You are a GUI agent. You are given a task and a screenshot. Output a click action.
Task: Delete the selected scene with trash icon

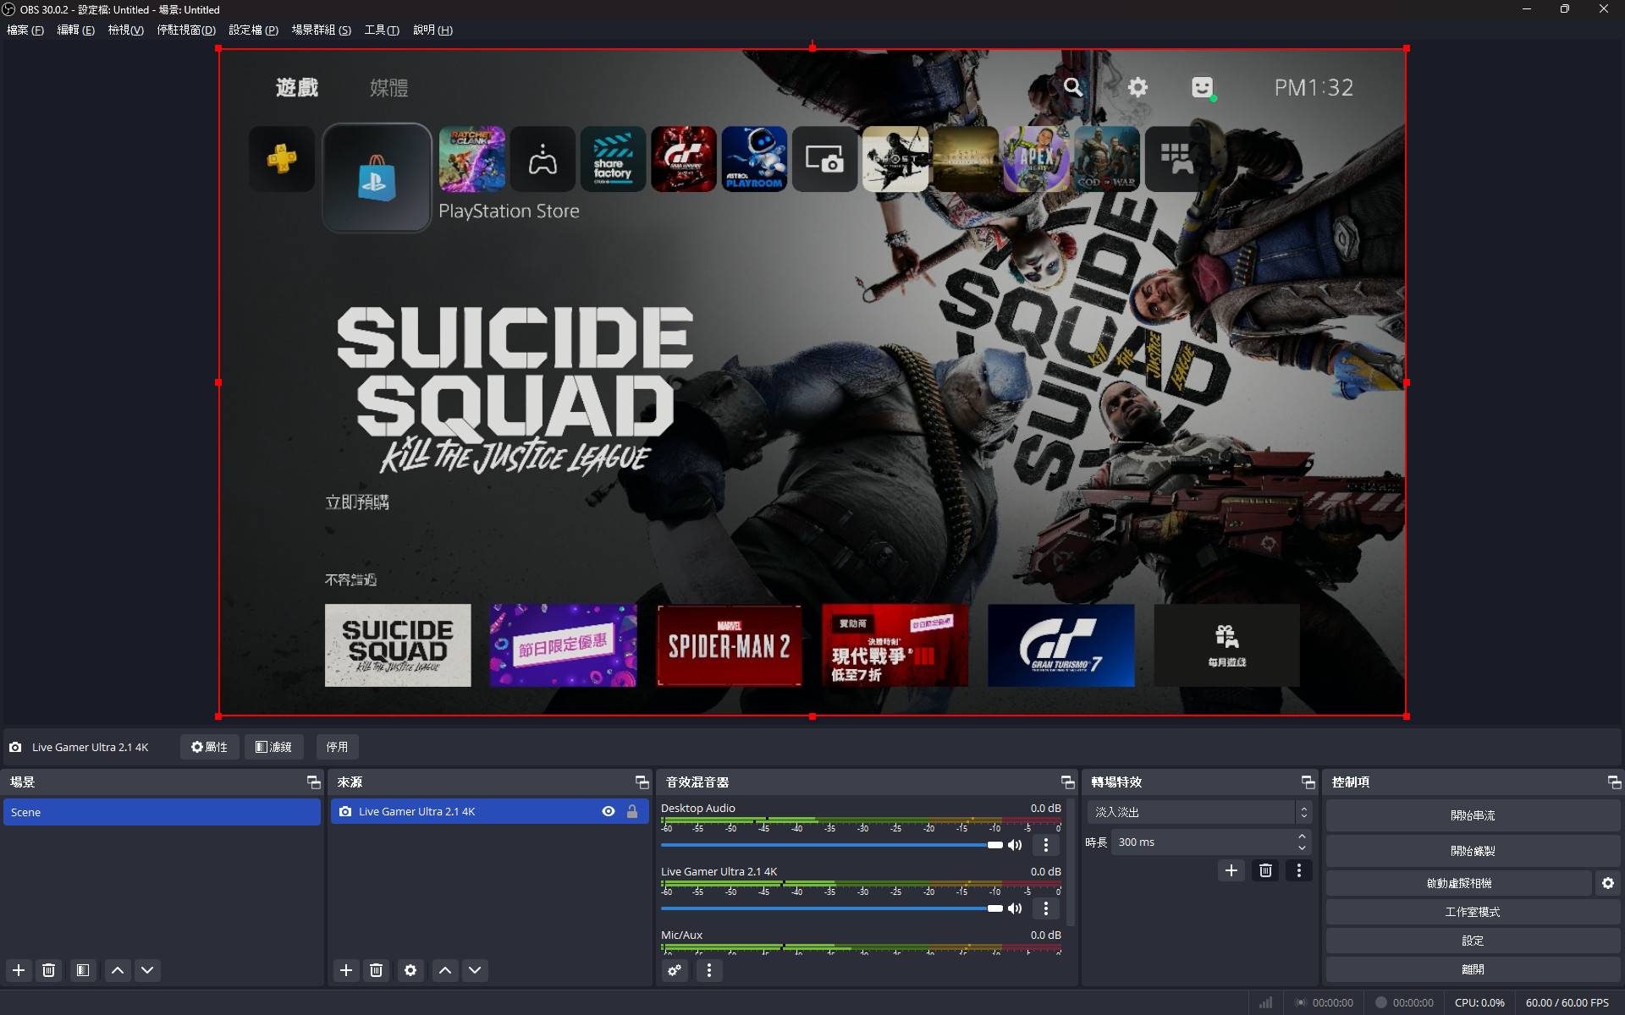coord(49,970)
